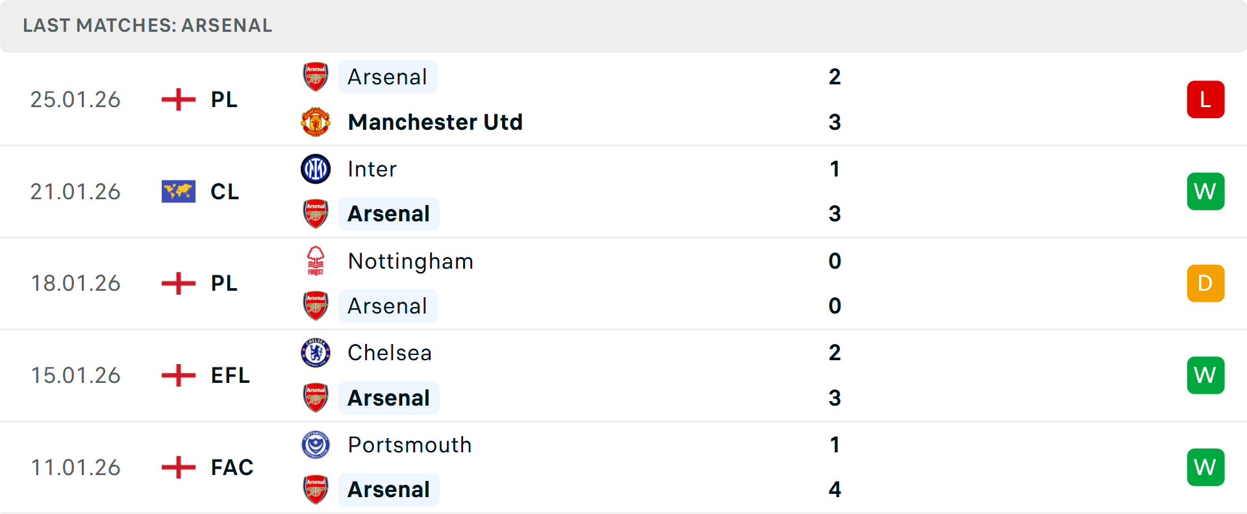Viewport: 1247px width, 514px height.
Task: Click the Champions League flag icon
Action: click(x=179, y=191)
